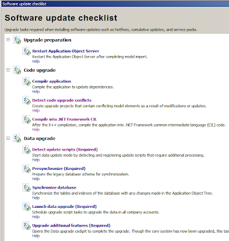229x241 pixels.
Task: Open Compile into .NET Framework CIL link
Action: pos(64,119)
